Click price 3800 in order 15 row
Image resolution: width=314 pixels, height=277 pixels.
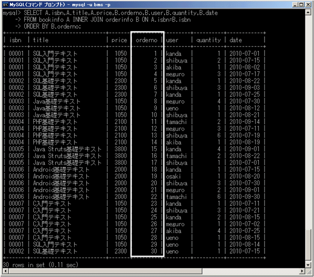click(120, 149)
